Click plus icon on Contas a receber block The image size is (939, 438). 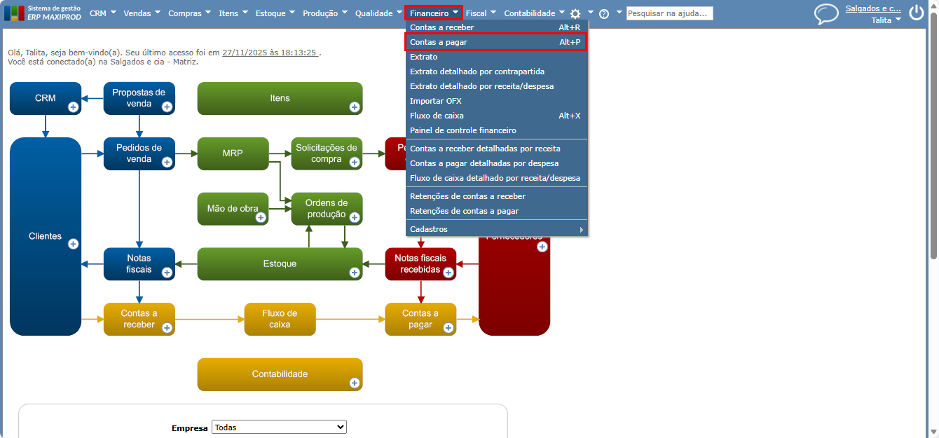[x=167, y=327]
